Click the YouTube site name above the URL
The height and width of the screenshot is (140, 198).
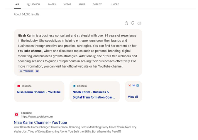point(26,113)
